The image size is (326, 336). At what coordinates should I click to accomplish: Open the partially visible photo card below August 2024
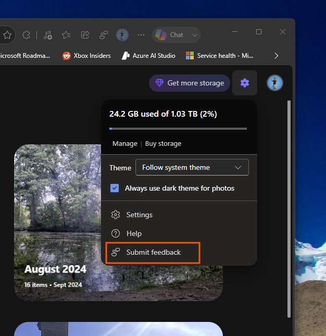point(118,329)
